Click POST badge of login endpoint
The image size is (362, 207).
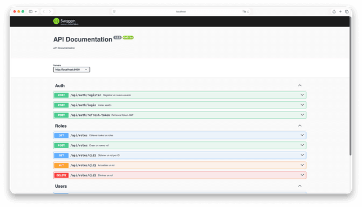[61, 105]
